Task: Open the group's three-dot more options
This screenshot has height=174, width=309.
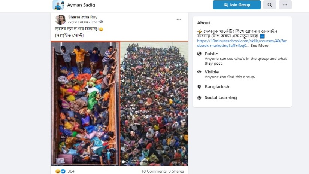Action: pyautogui.click(x=285, y=5)
